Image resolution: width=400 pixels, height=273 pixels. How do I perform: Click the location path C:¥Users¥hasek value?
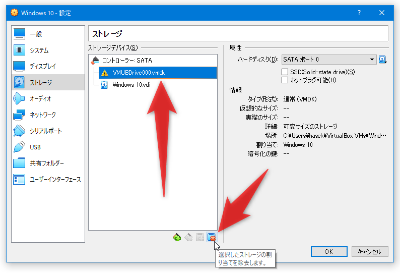click(335, 135)
